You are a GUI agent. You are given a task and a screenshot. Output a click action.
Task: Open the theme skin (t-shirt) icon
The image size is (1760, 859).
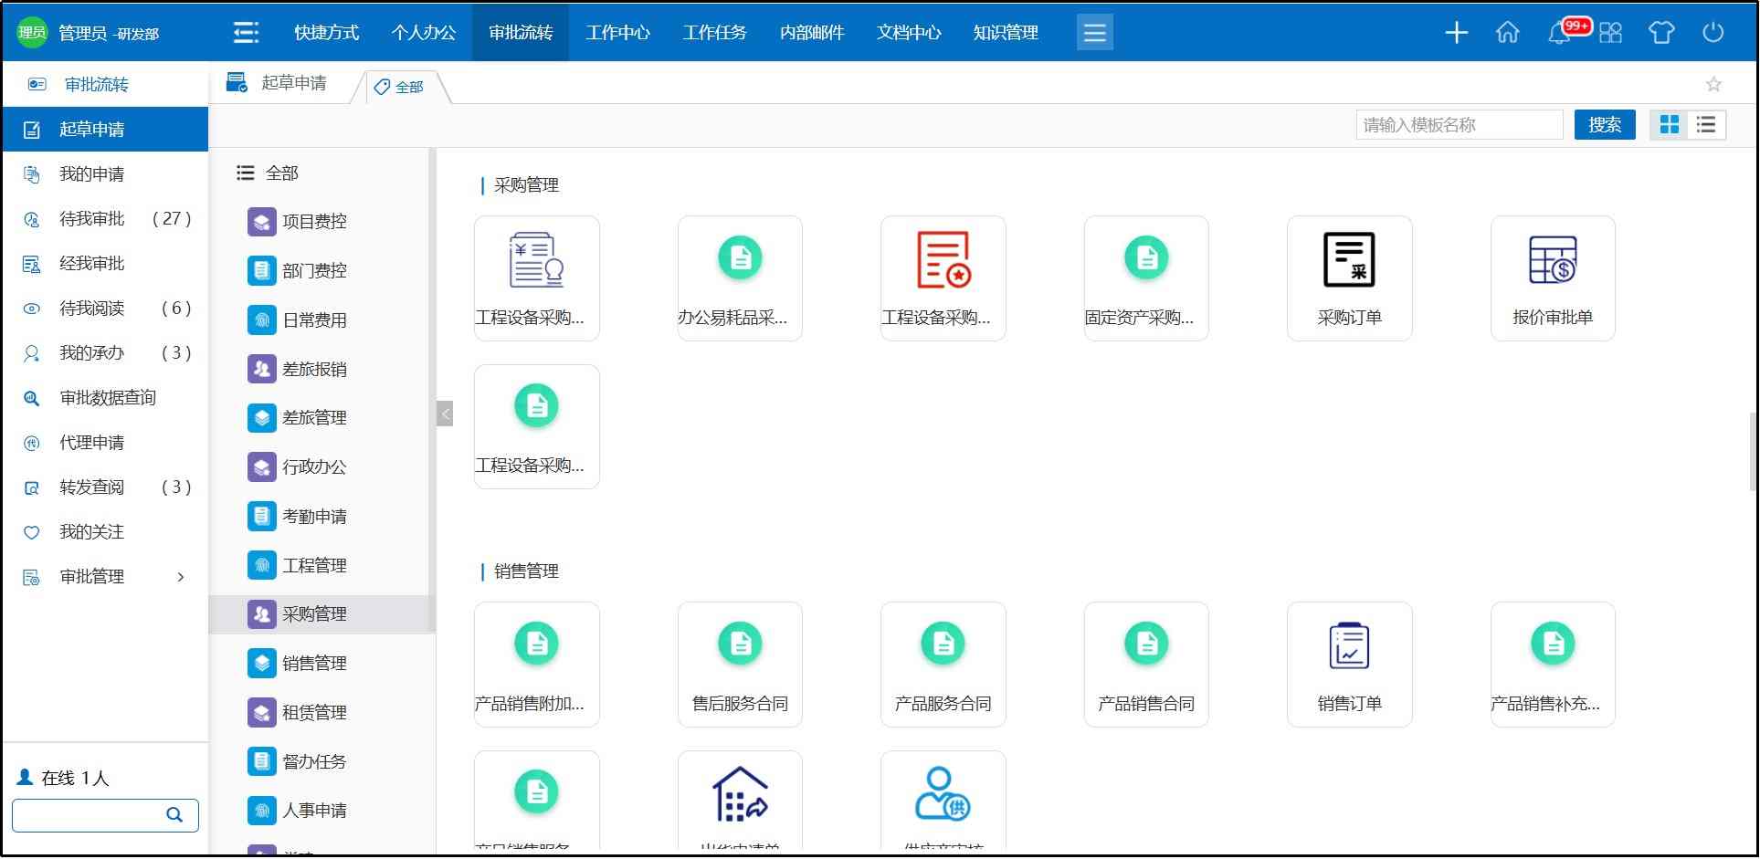coord(1661,32)
